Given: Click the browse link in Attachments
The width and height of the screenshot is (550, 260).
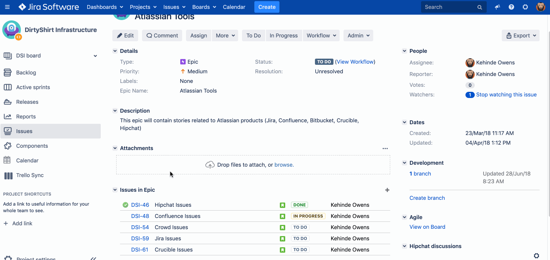Looking at the screenshot, I should tap(284, 165).
